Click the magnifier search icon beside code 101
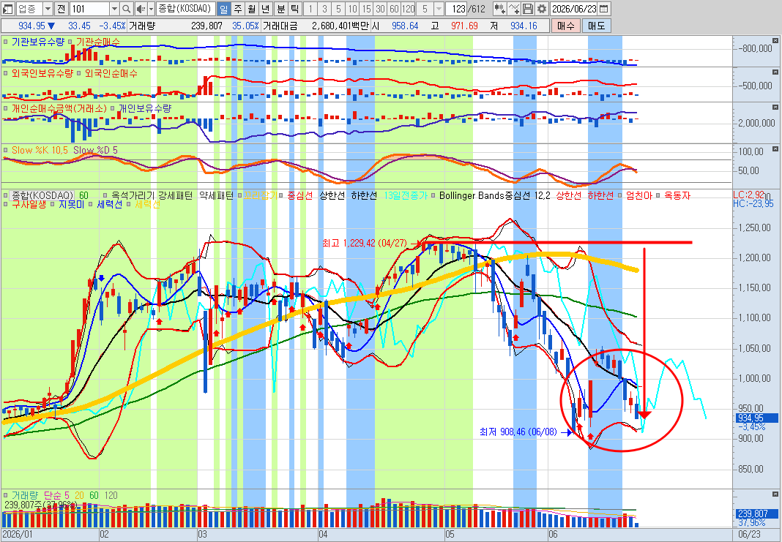The image size is (782, 542). pyautogui.click(x=126, y=9)
